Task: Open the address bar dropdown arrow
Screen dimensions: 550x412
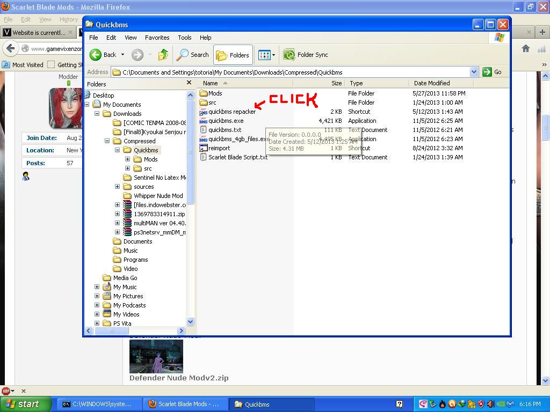Action: 474,72
